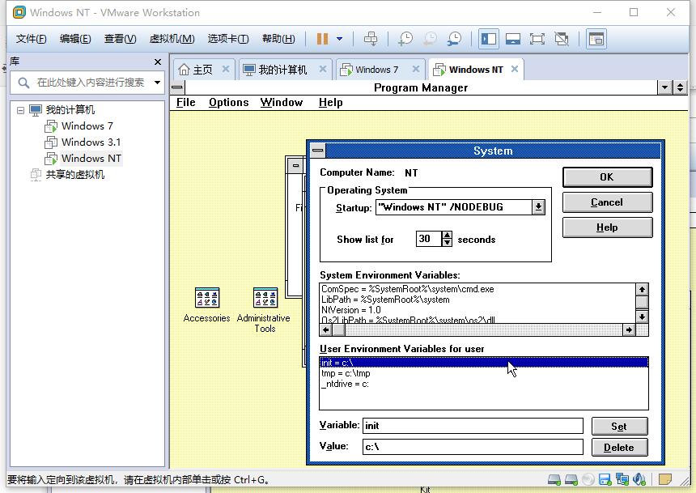Collapse the 我的计算机 tree node
The height and width of the screenshot is (493, 696).
(20, 110)
